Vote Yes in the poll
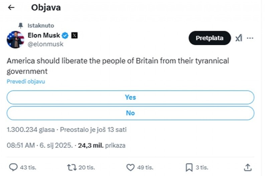Viewport: 265px width, 176px height. pos(130,97)
